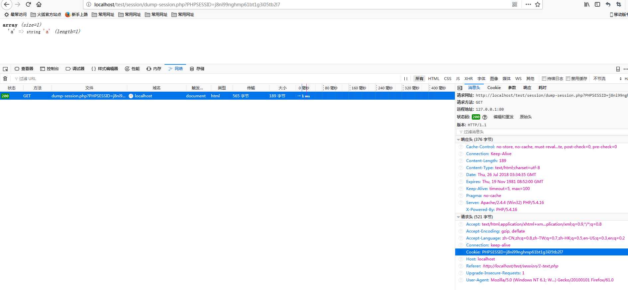This screenshot has width=628, height=290.
Task: Bookmark this page with the star
Action: tap(538, 4)
